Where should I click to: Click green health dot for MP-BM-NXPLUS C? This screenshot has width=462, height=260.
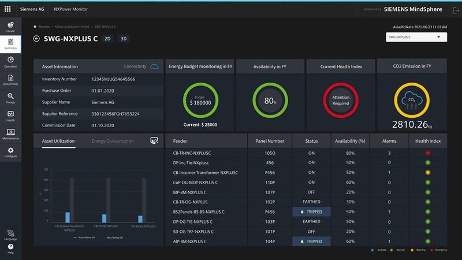click(428, 192)
